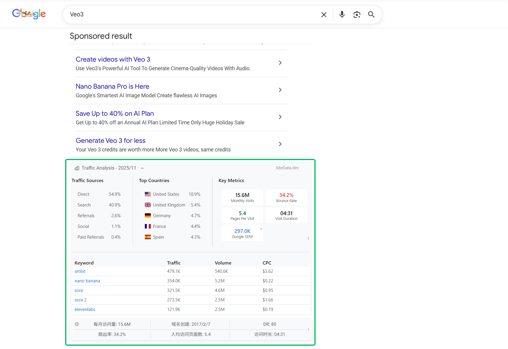Screen dimensions: 508x349
Task: Click the 04:31 Visit Duration card
Action: point(286,215)
